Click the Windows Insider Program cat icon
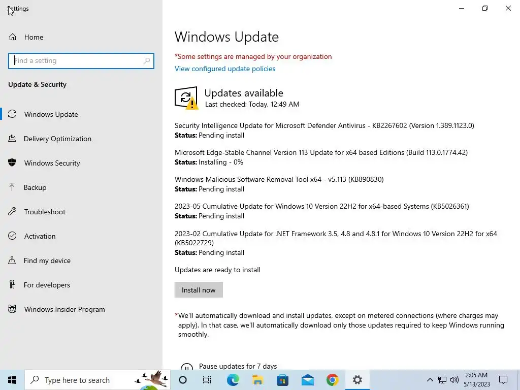Screen dimensions: 520x390 pyautogui.click(x=12, y=309)
